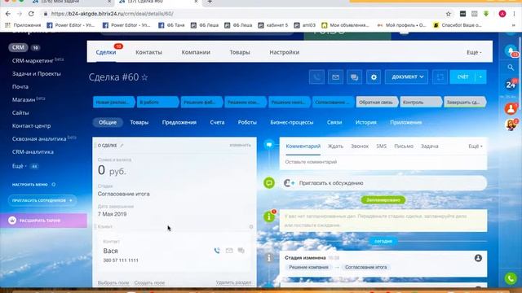The image size is (522, 293).
Task: Open search magnifier in right sidebar
Action: pos(511,68)
